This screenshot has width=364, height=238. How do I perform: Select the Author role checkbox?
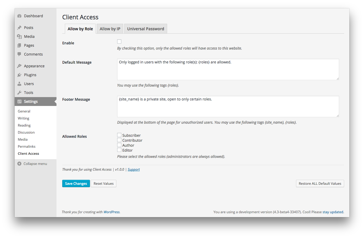119,145
